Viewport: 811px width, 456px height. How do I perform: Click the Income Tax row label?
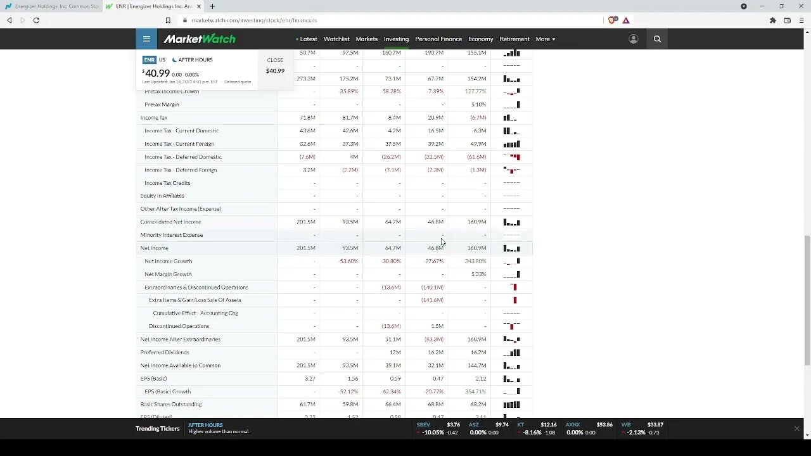(x=154, y=118)
